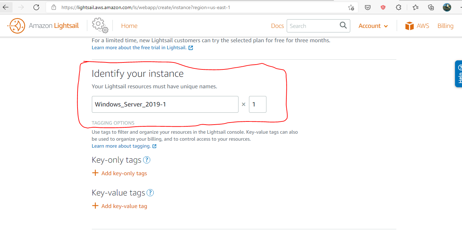Open the browser extensions puzzle icon
This screenshot has width=462, height=230.
tap(398, 7)
